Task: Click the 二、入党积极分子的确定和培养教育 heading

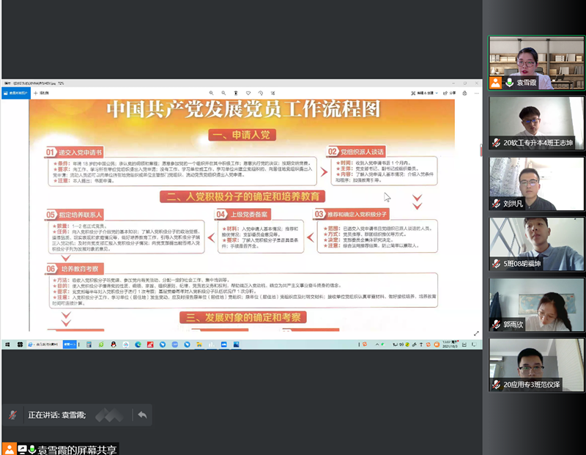Action: coord(242,196)
